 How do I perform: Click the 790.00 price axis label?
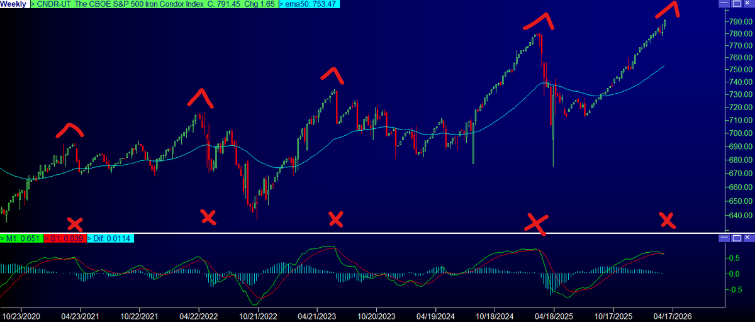741,21
